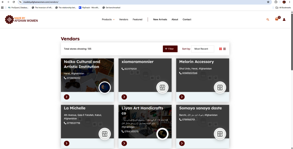Screen dimensions: 293x149
Task: Go forward using browser forward arrow
Action: tap(8, 2)
